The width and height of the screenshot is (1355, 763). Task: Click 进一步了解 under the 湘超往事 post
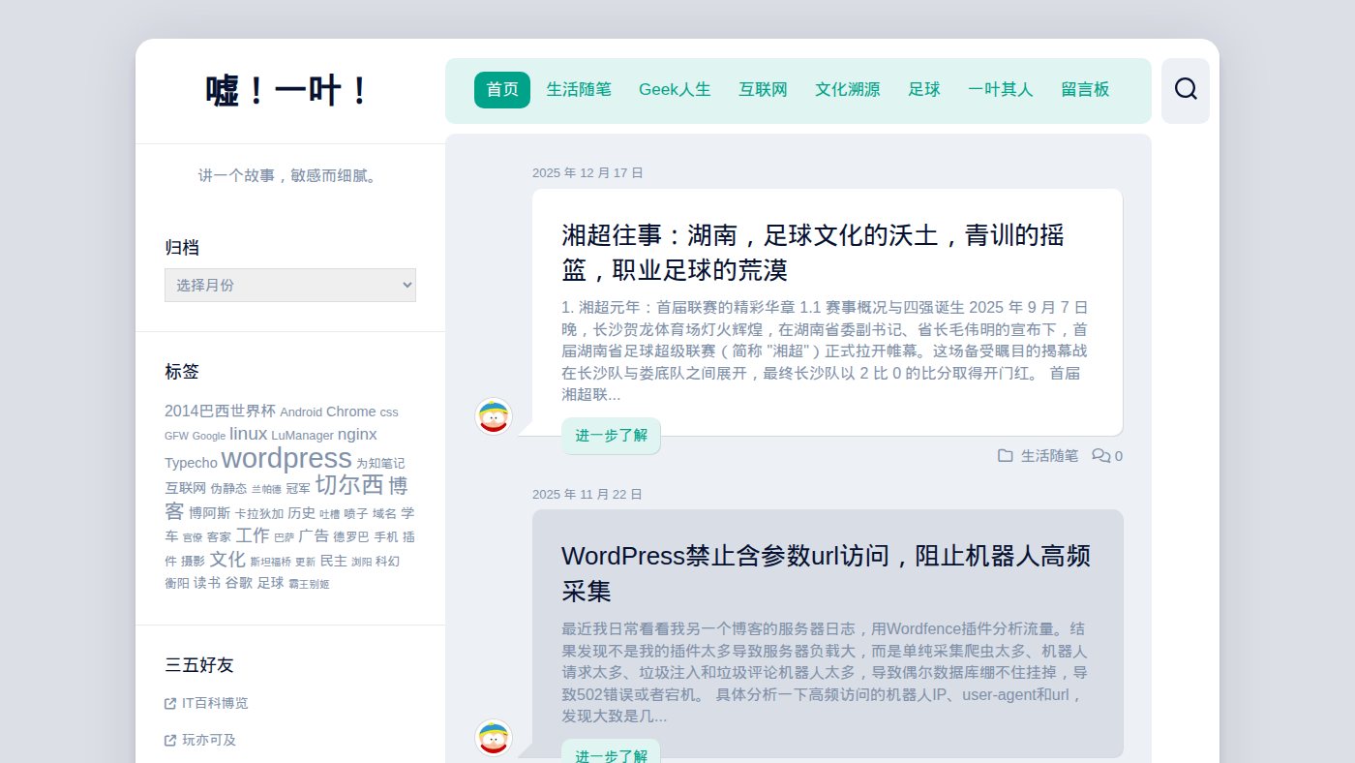pos(612,436)
